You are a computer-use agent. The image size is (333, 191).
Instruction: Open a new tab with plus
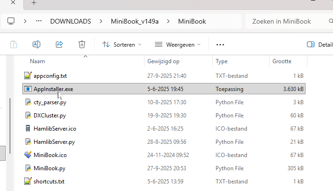[x=34, y=3]
